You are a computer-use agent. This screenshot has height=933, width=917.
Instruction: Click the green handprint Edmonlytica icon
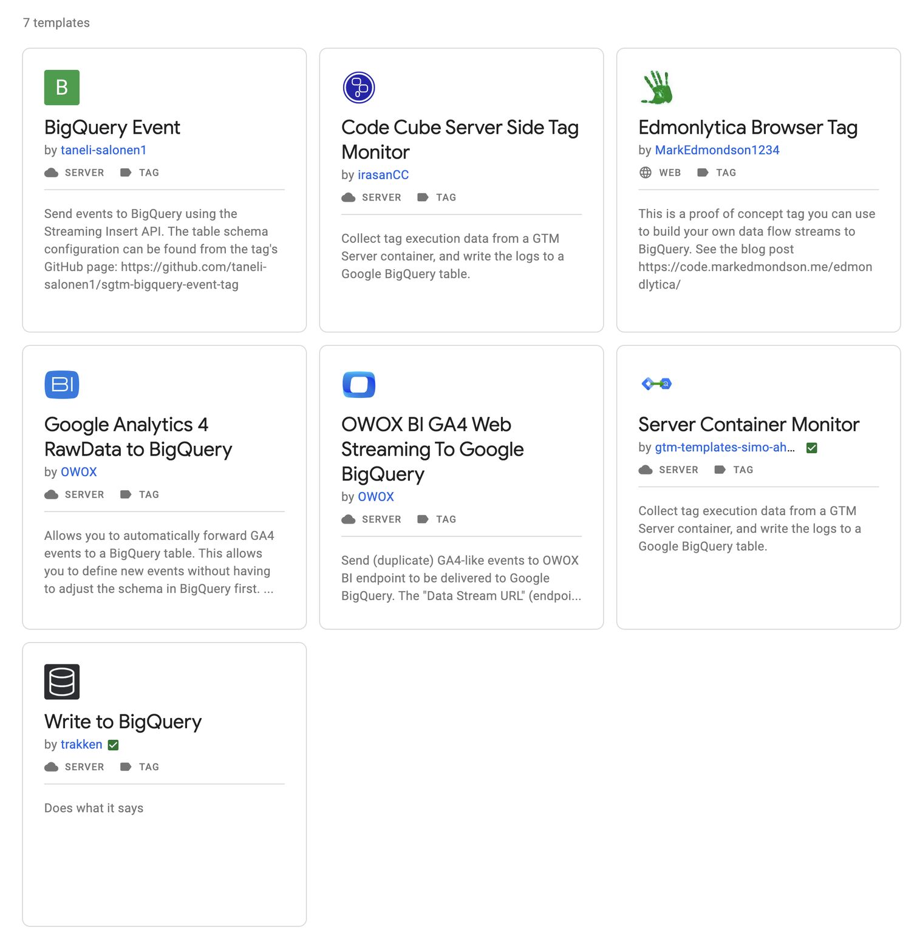[656, 87]
